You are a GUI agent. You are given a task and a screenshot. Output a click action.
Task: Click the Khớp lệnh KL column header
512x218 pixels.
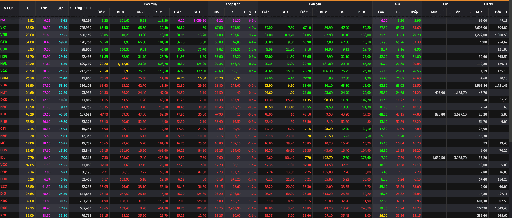(234, 12)
